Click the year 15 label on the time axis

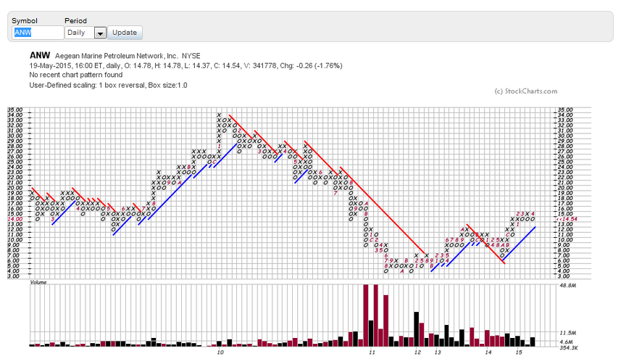(519, 352)
